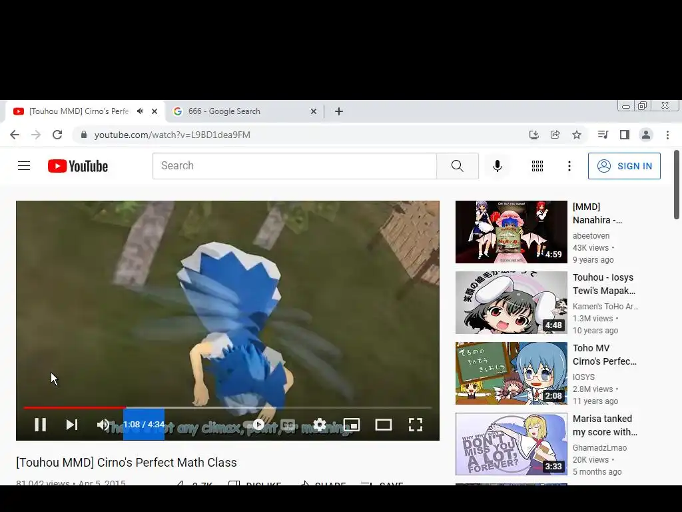Click Marisa tanked my score title
Image resolution: width=682 pixels, height=512 pixels.
605,425
